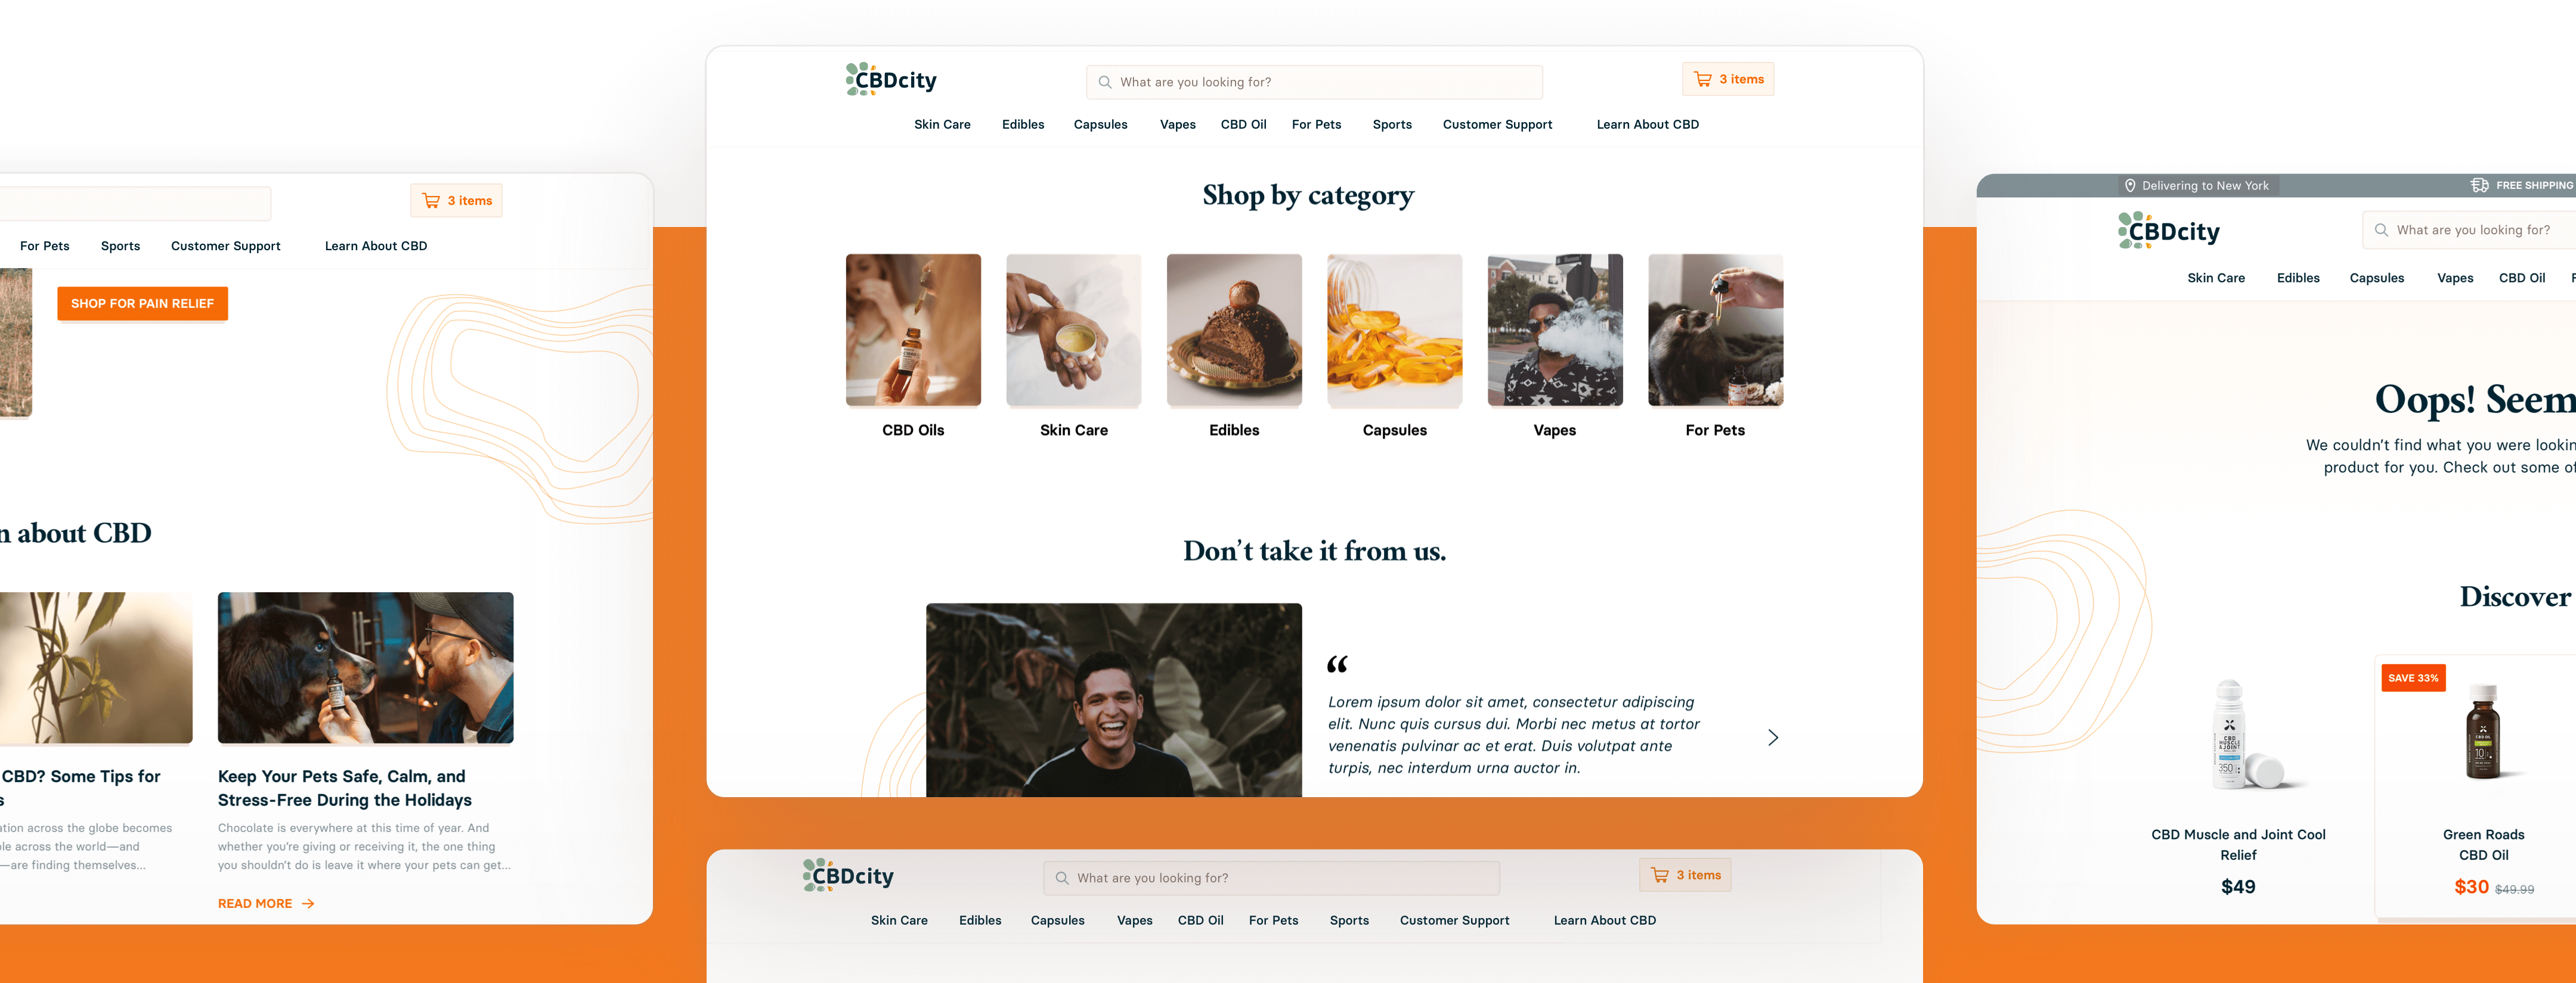2576x983 pixels.
Task: Open the For Pets category card
Action: [x=1715, y=346]
